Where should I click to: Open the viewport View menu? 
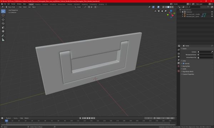coord(20,7)
